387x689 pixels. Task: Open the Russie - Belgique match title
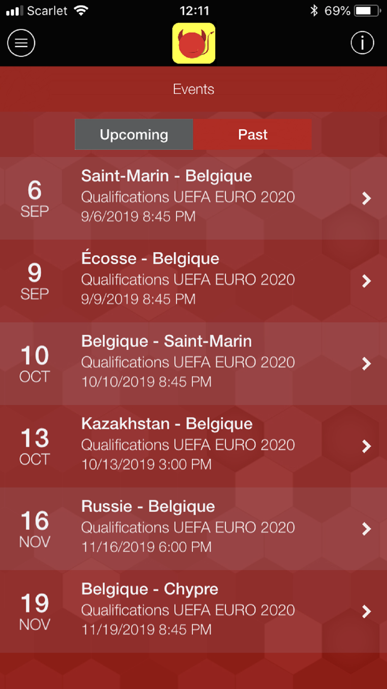pos(148,506)
